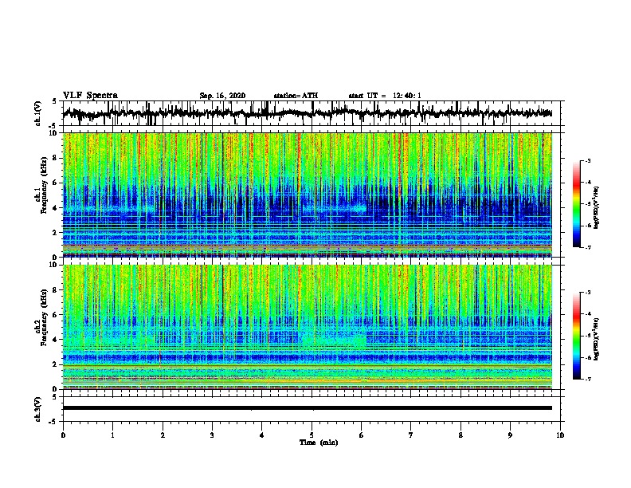Click Time axis tick label "9"
Viewport: 631px width, 488px height.
point(510,435)
